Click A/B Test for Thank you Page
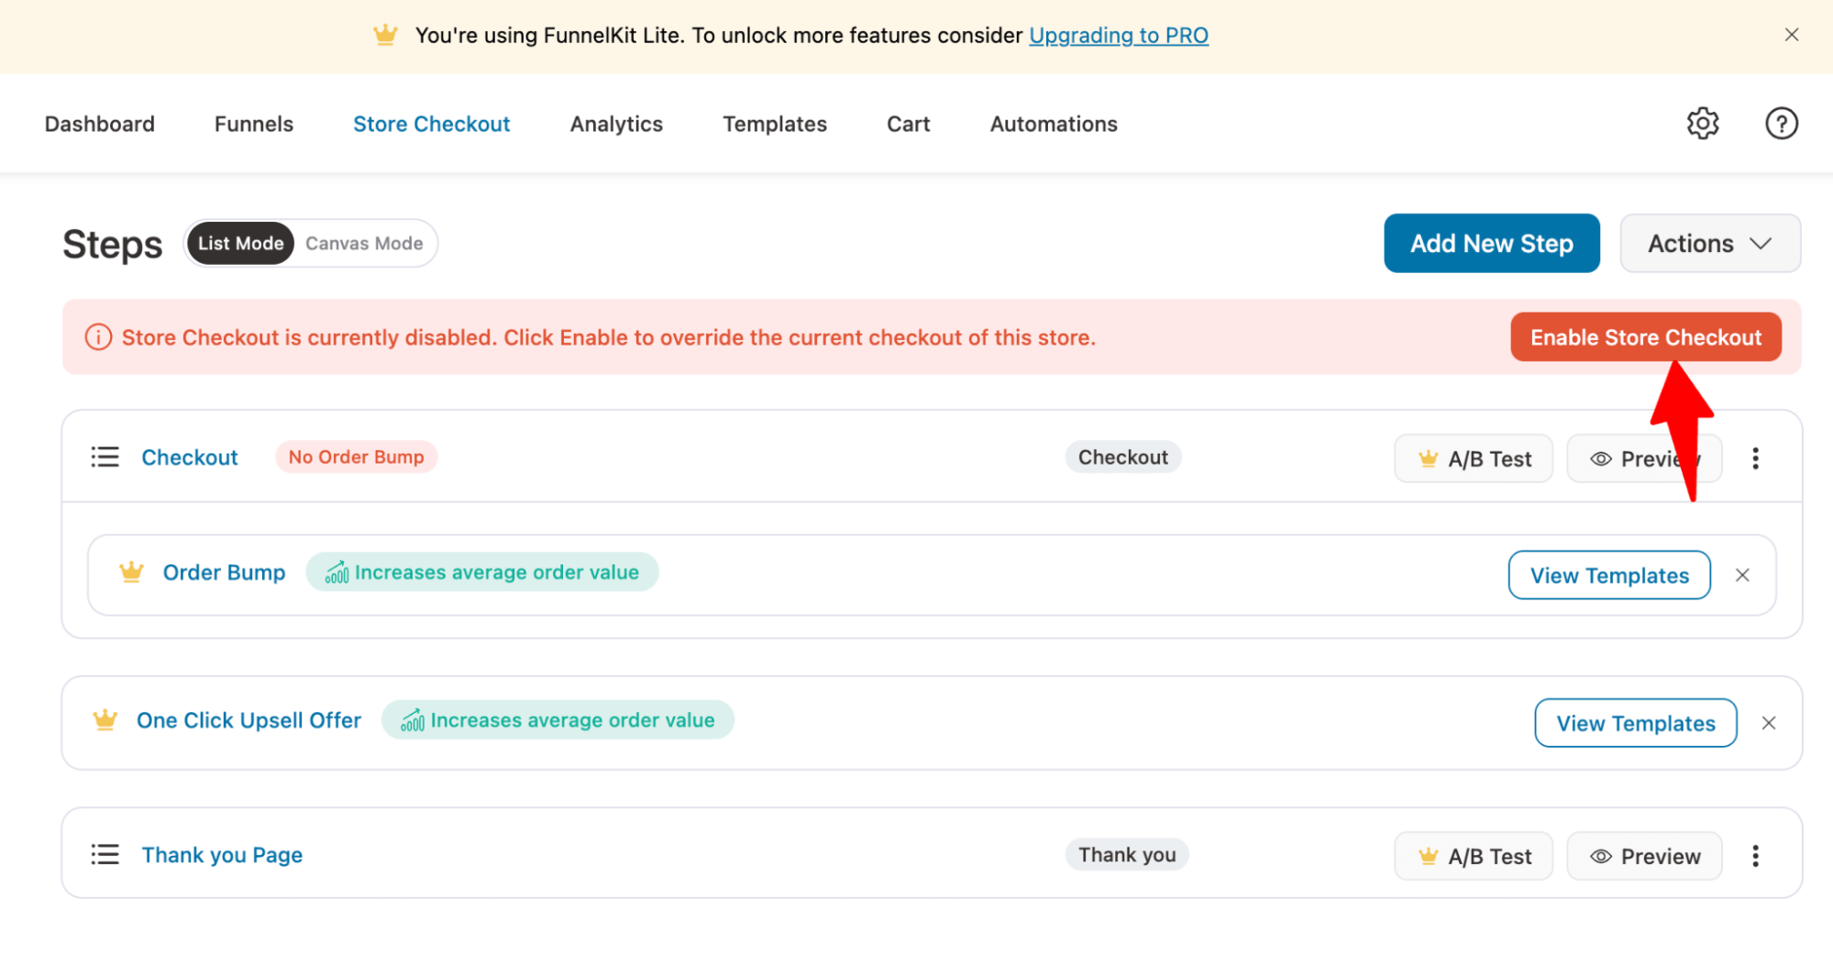1833x953 pixels. point(1474,856)
